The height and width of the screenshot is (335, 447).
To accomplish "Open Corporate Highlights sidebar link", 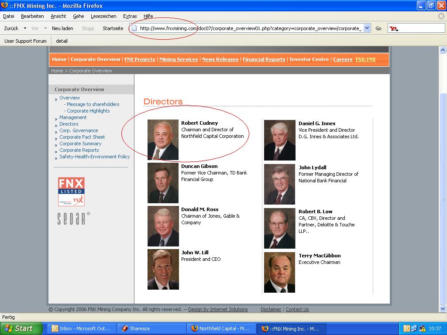I will (x=88, y=111).
